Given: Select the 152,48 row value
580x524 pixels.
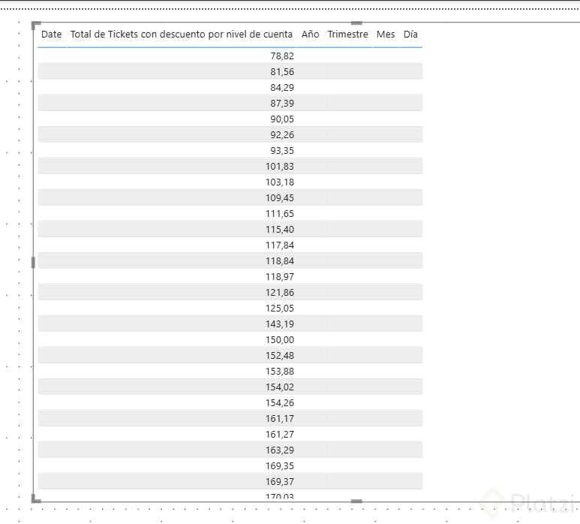Looking at the screenshot, I should pos(280,356).
